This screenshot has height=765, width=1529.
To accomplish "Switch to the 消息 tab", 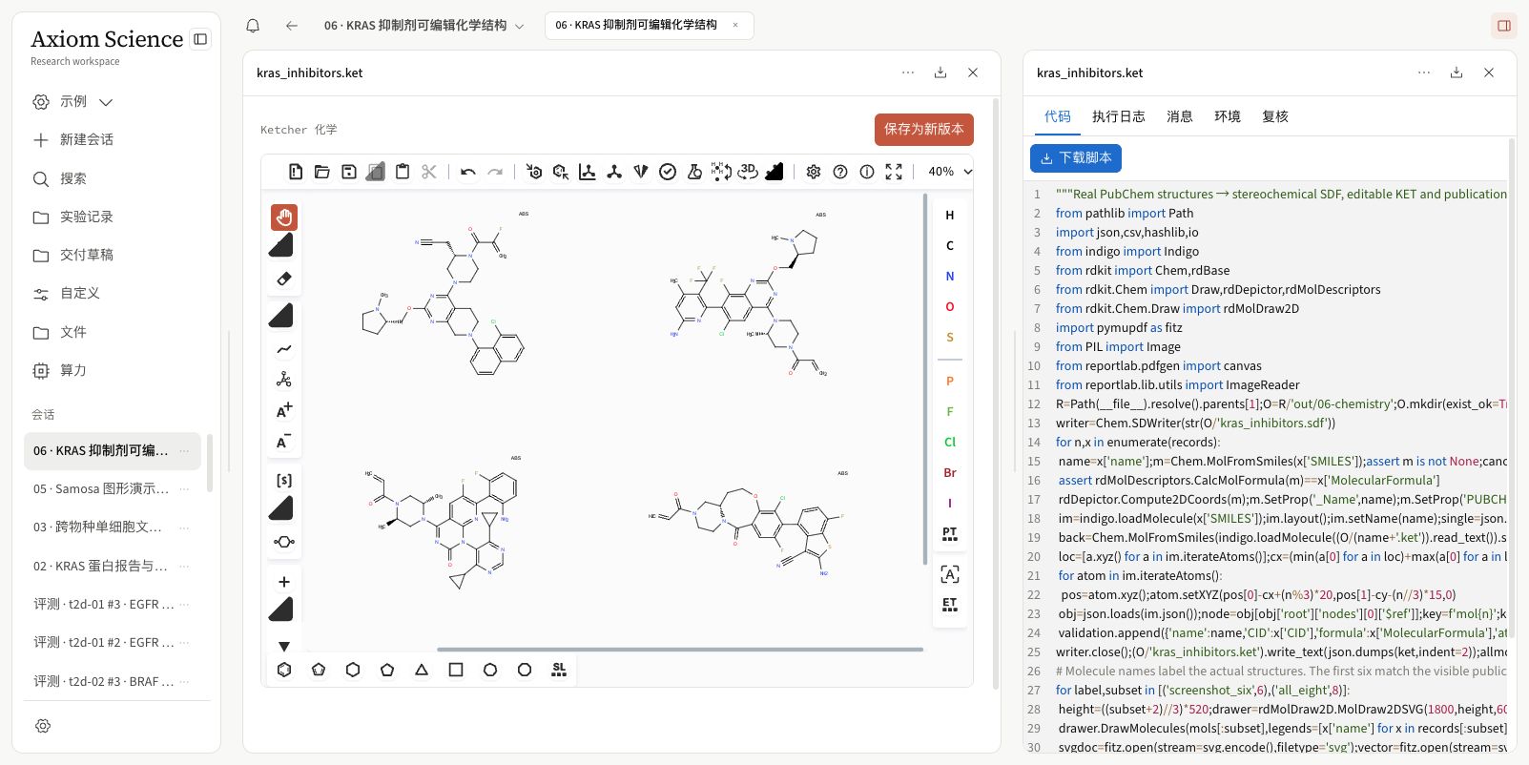I will tap(1179, 116).
